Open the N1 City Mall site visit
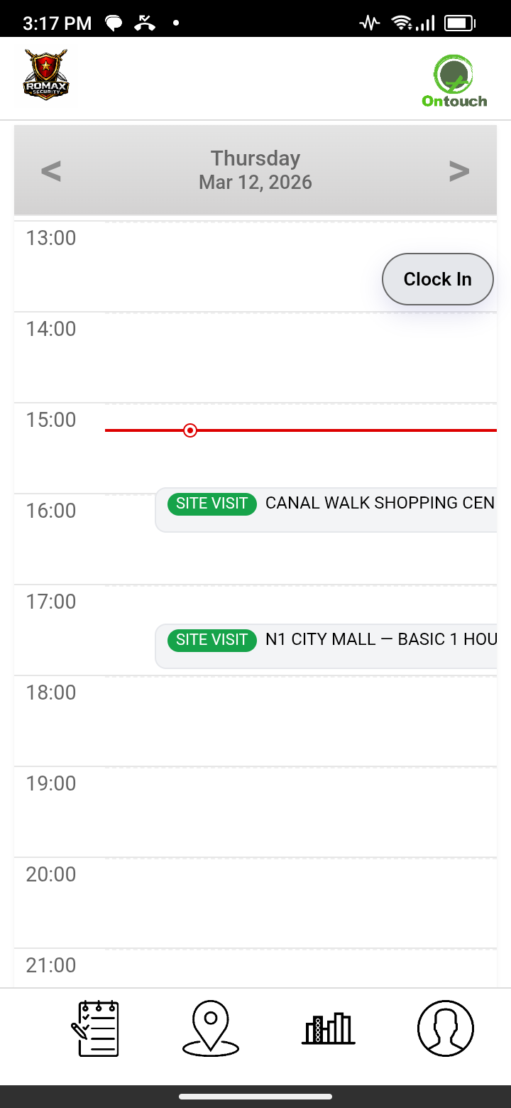Image resolution: width=511 pixels, height=1108 pixels. pos(326,645)
